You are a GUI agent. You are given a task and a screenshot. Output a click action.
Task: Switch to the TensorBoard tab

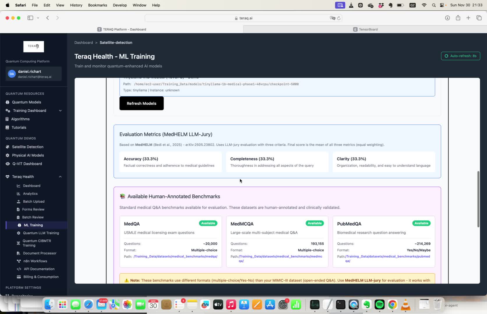365,29
